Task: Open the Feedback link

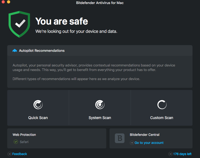Action: [x=20, y=154]
